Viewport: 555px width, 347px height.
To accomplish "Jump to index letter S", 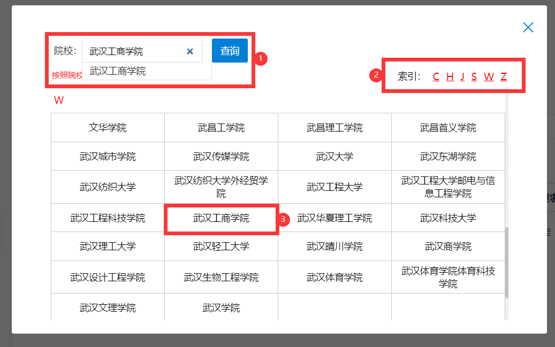I will pyautogui.click(x=474, y=76).
